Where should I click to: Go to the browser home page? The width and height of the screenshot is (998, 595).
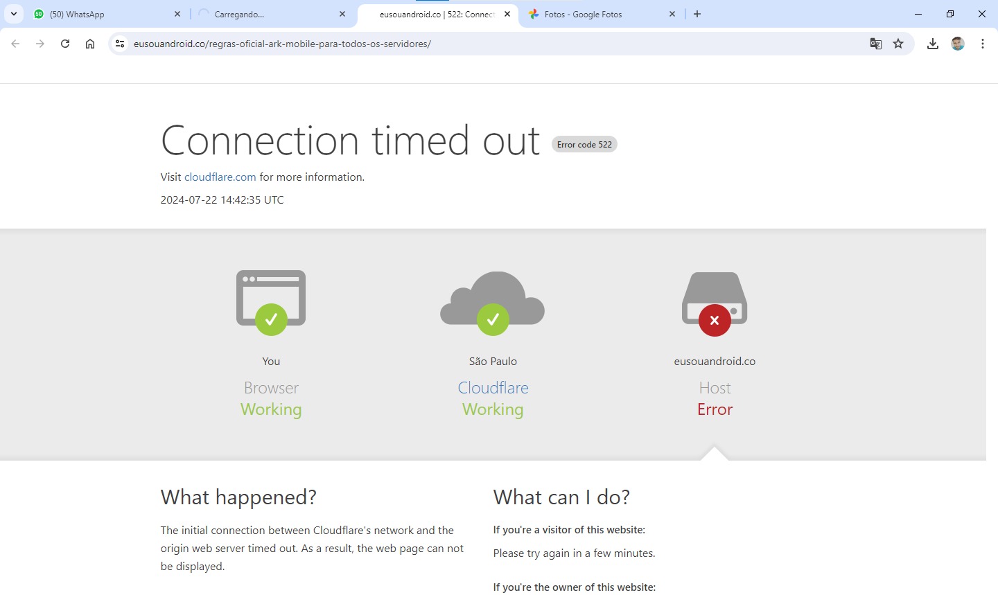[x=90, y=44]
